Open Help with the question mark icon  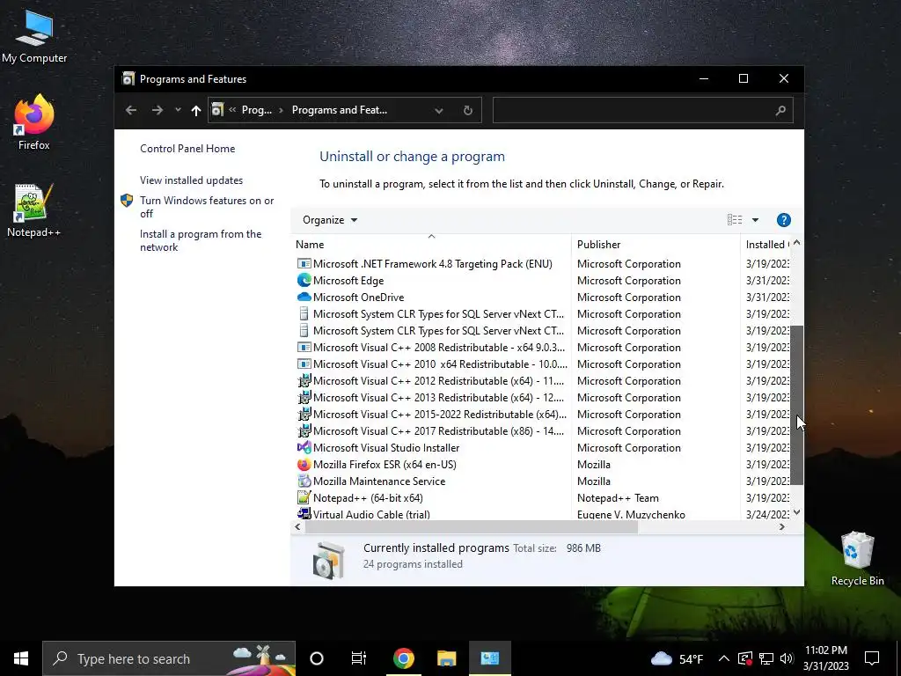(783, 220)
